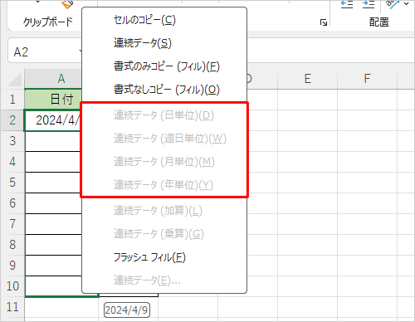Viewport: 415px width, 322px height.
Task: Select column E header
Action: tap(307, 79)
